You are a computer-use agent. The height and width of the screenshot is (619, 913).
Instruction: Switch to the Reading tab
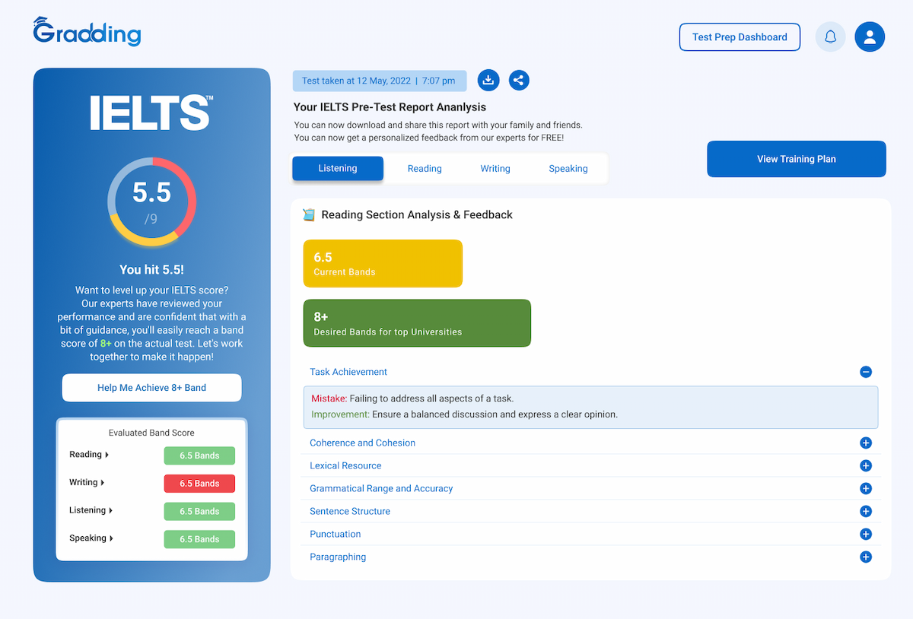[x=425, y=169]
